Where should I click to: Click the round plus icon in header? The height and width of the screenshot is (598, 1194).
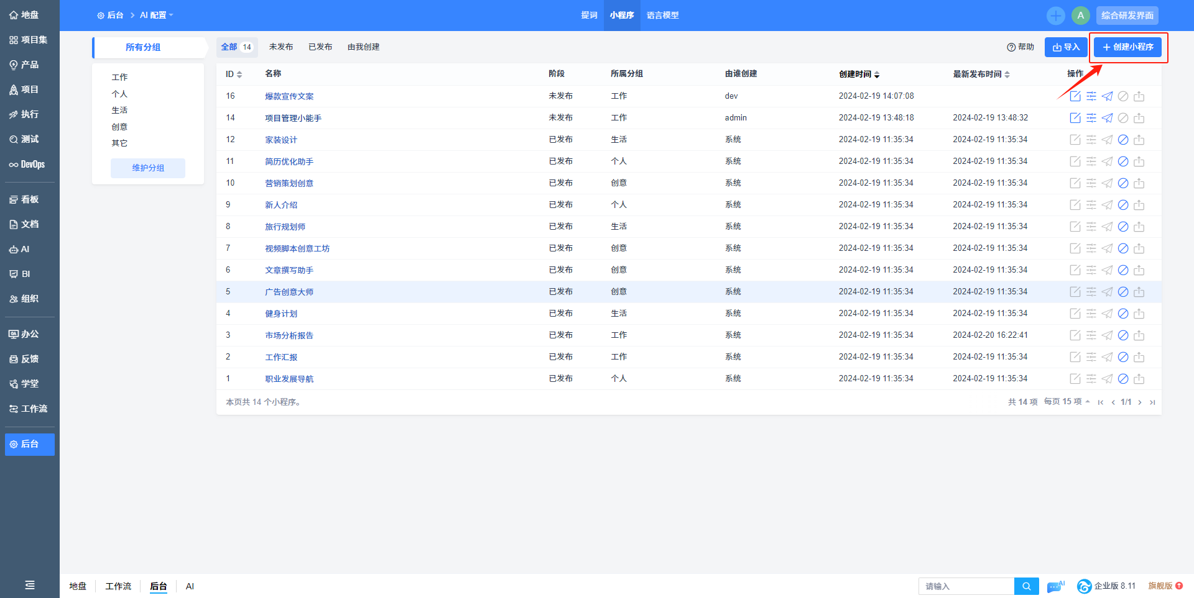[1055, 16]
